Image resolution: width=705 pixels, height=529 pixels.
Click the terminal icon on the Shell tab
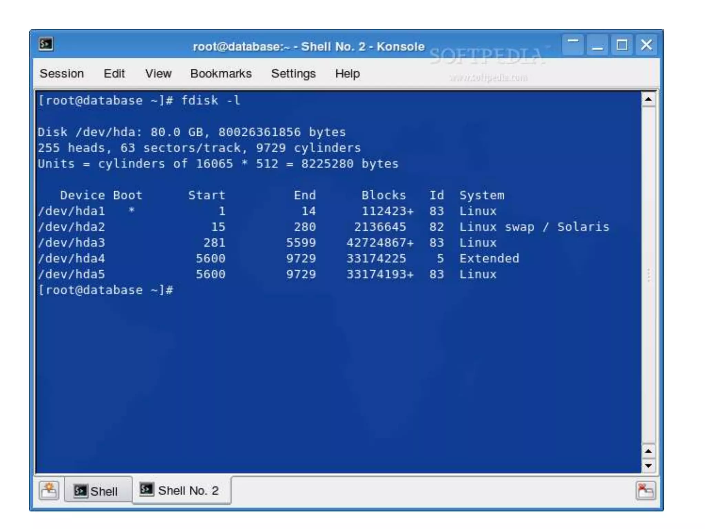(81, 491)
